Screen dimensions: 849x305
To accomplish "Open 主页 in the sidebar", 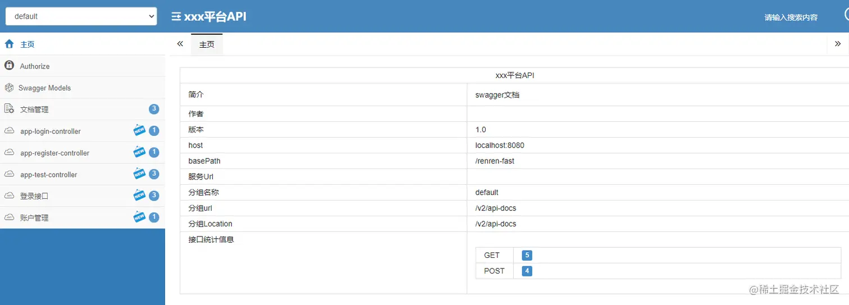I will coord(83,44).
